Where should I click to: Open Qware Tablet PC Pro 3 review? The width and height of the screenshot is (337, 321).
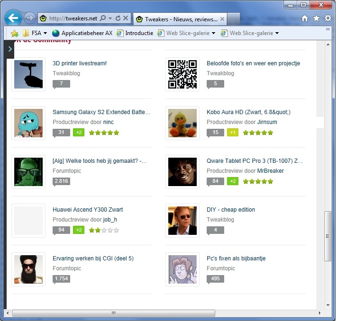[255, 161]
